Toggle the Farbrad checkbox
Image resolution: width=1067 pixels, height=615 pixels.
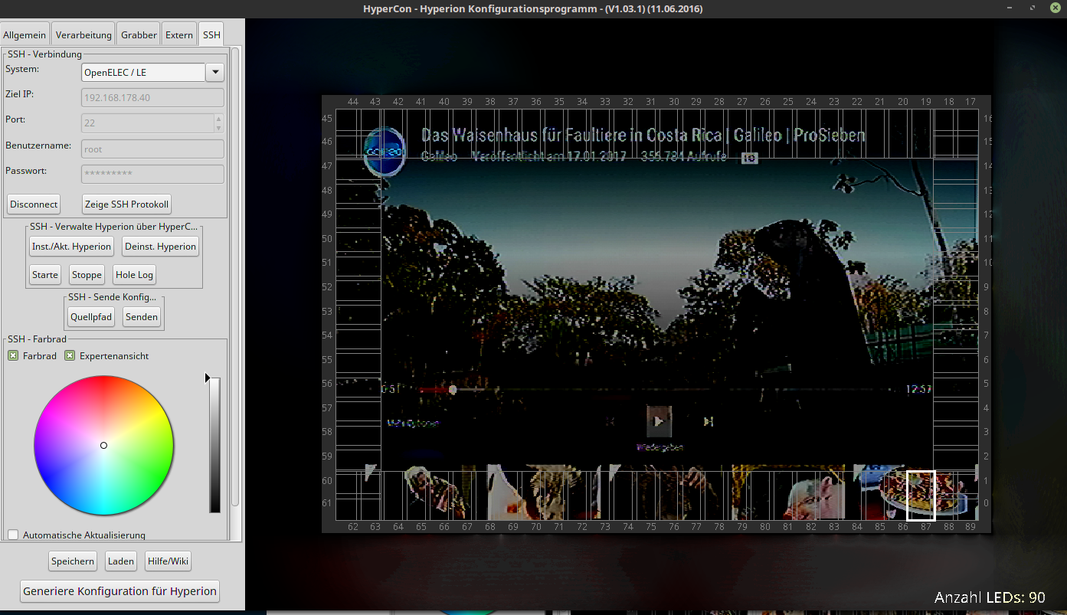pyautogui.click(x=13, y=355)
